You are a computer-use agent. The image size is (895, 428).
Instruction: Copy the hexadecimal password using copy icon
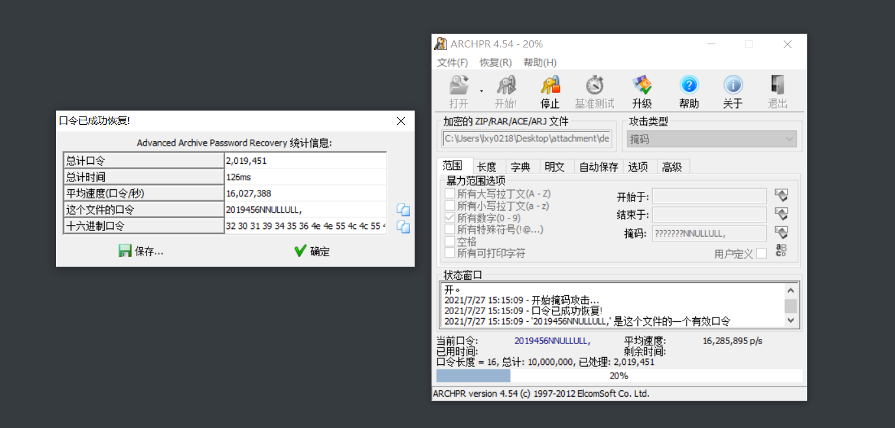(x=403, y=226)
